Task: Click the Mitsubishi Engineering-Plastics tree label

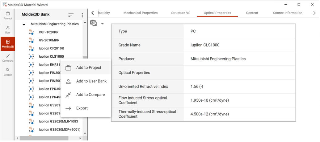Action: 54,24
